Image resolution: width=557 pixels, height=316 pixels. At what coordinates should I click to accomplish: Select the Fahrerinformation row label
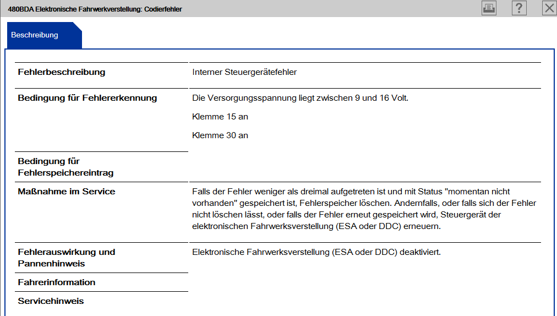point(57,282)
